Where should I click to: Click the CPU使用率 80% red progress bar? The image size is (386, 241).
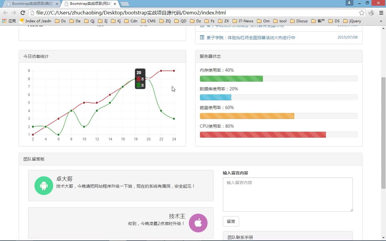click(263, 135)
